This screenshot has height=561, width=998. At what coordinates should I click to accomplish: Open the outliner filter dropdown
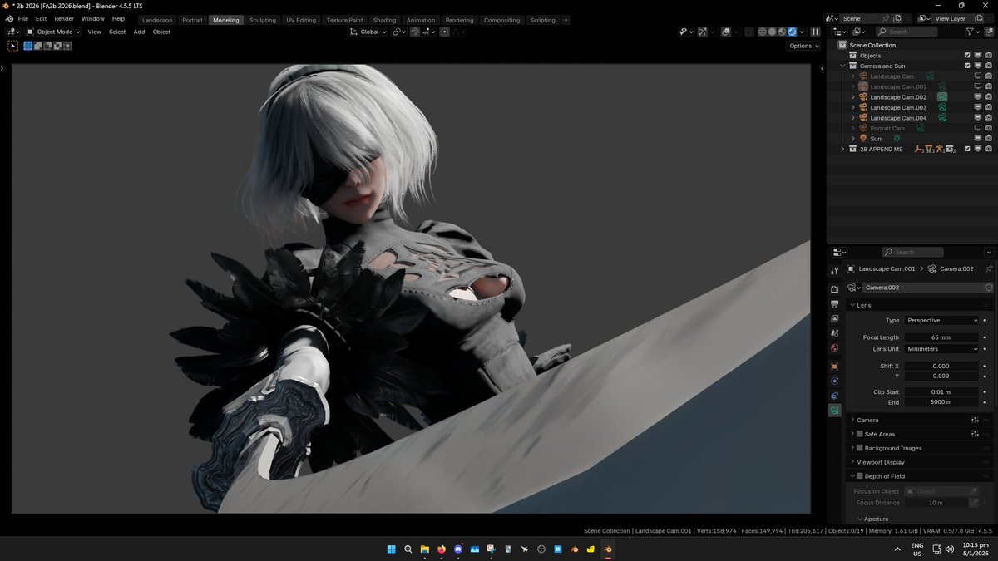point(973,32)
